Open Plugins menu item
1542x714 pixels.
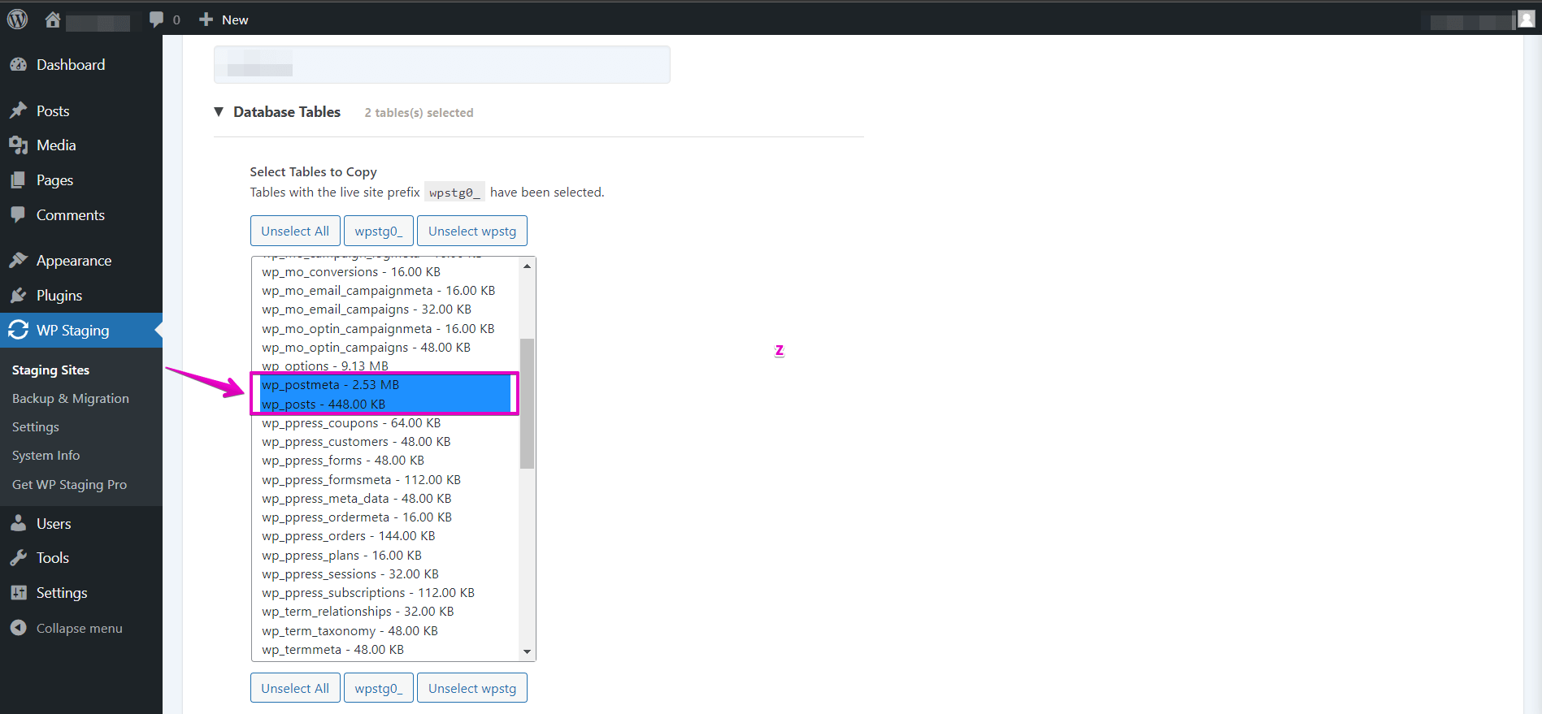[59, 296]
